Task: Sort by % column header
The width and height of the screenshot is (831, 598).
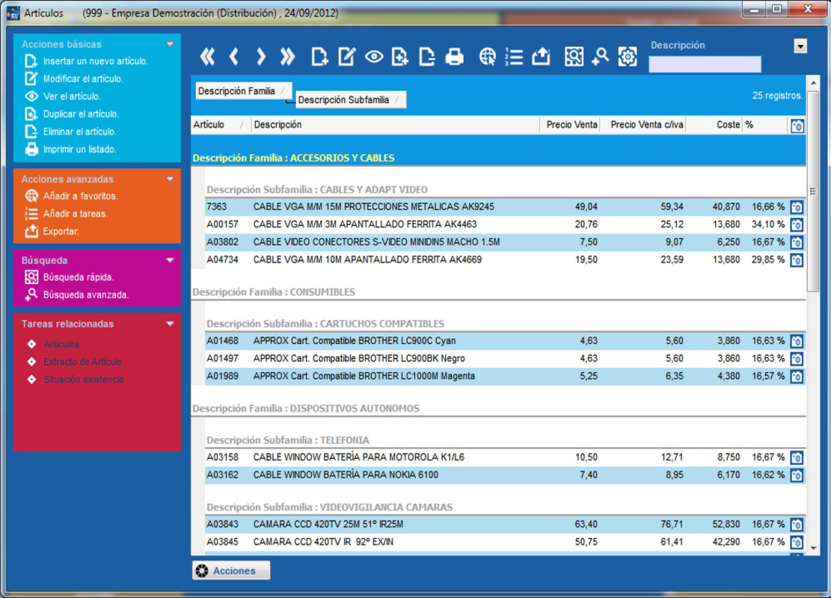Action: [x=764, y=125]
